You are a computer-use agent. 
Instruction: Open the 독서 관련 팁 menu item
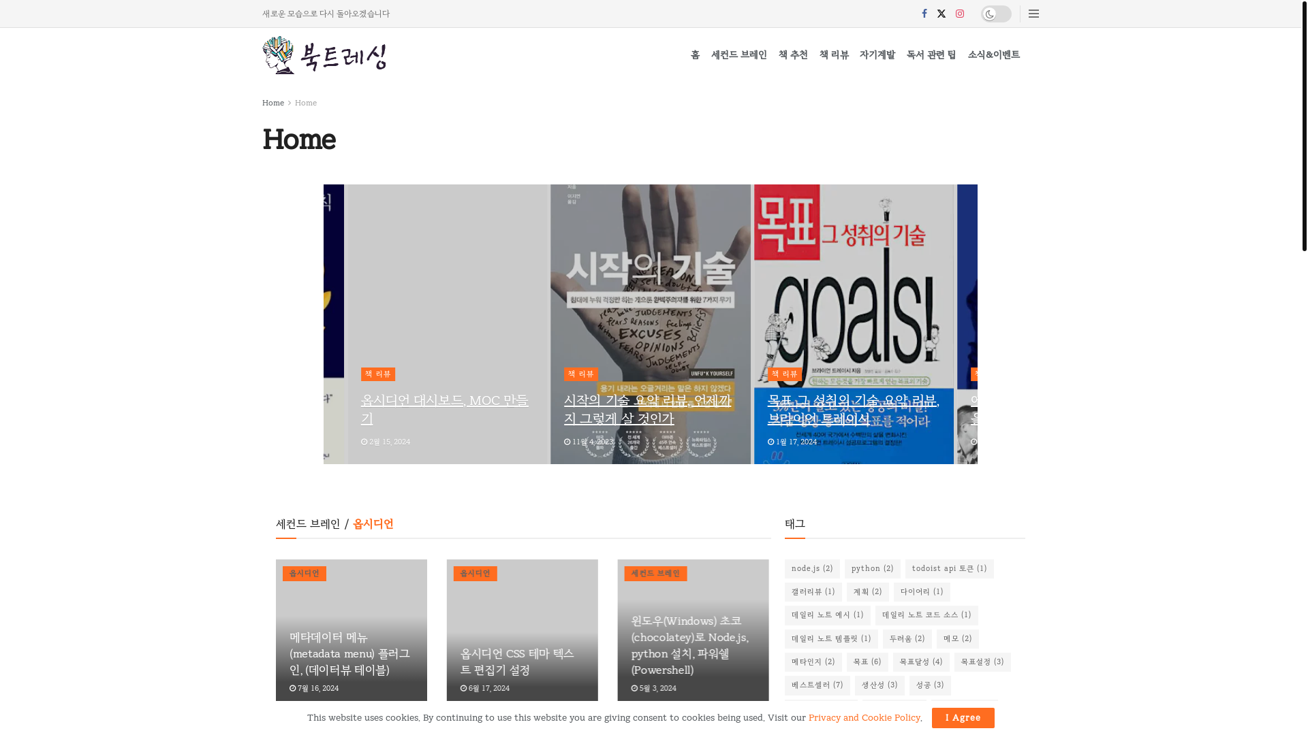click(x=931, y=55)
